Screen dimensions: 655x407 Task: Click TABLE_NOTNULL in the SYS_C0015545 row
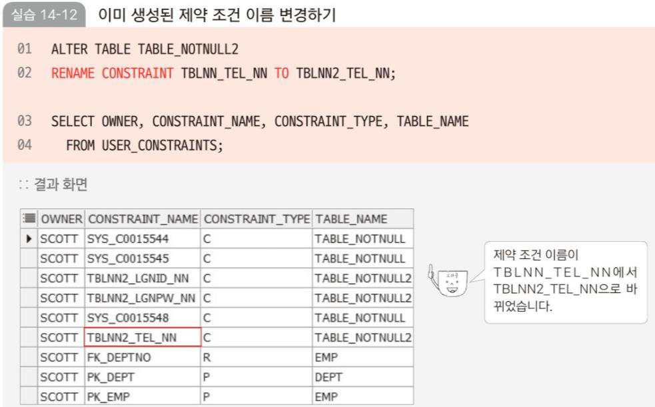click(x=362, y=258)
